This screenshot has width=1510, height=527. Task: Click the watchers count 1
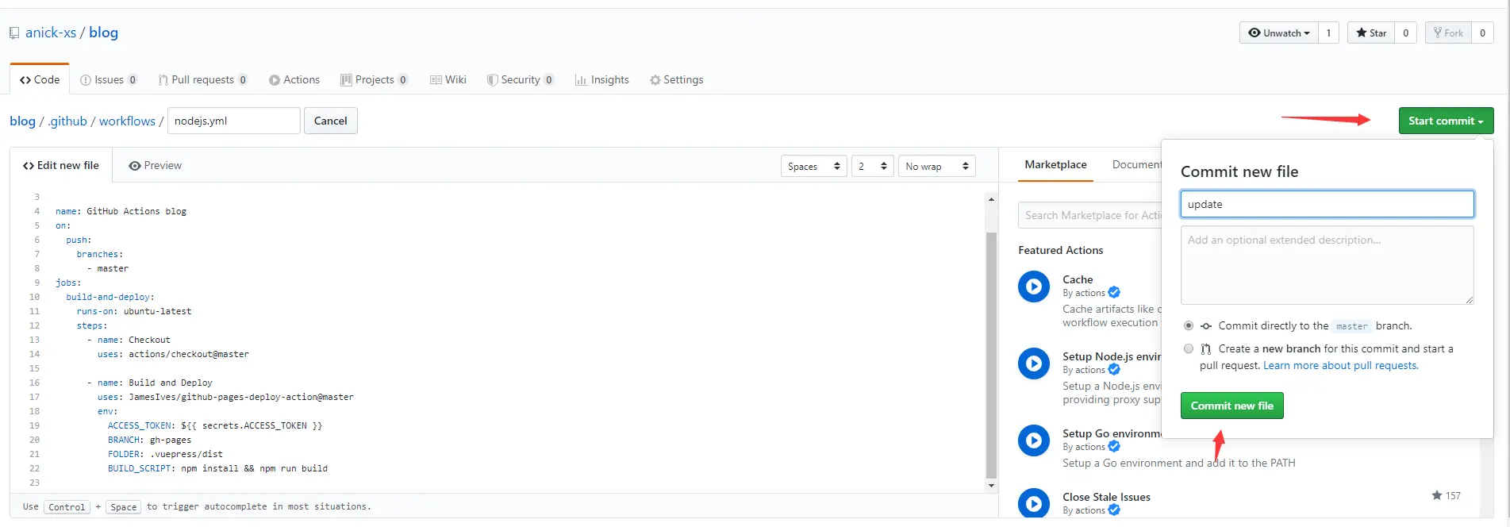click(1328, 33)
